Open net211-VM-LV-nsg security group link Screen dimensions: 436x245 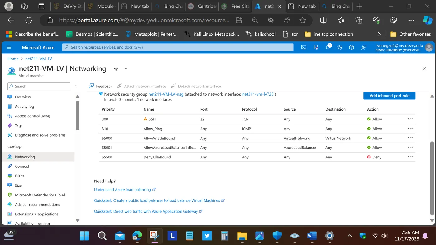(x=166, y=94)
